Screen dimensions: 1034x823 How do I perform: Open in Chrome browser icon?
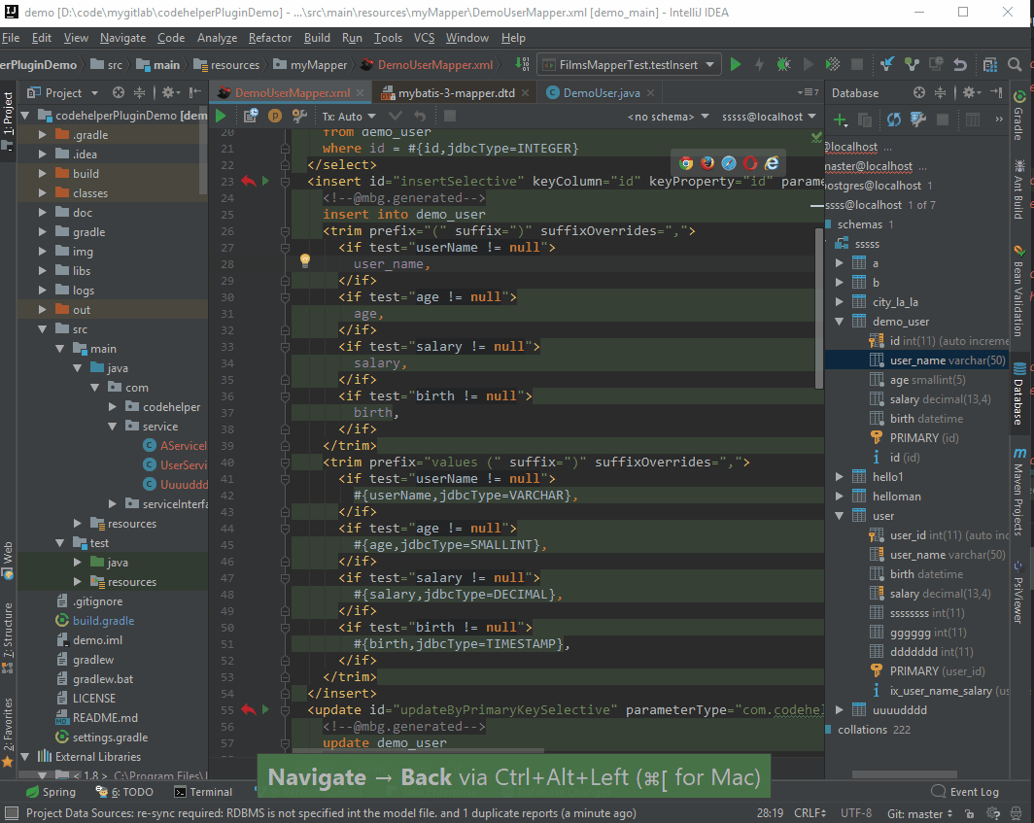[x=686, y=163]
